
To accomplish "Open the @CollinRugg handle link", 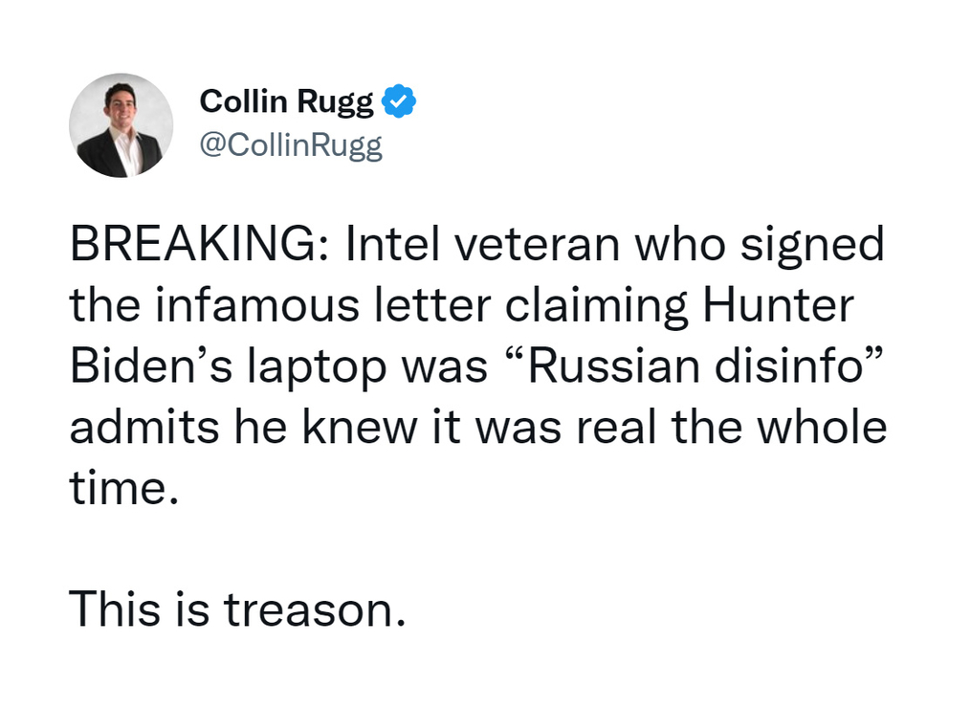I will pyautogui.click(x=291, y=145).
